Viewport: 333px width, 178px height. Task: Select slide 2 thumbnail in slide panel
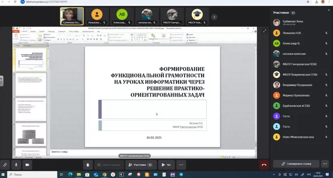coord(31,85)
